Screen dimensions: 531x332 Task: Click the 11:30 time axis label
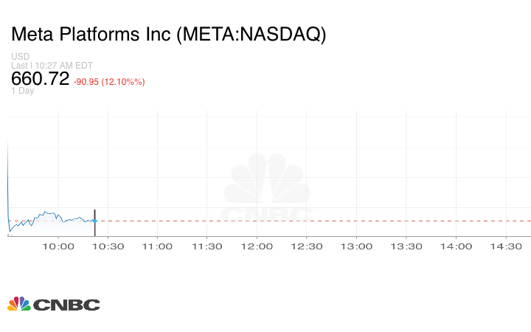(x=207, y=246)
